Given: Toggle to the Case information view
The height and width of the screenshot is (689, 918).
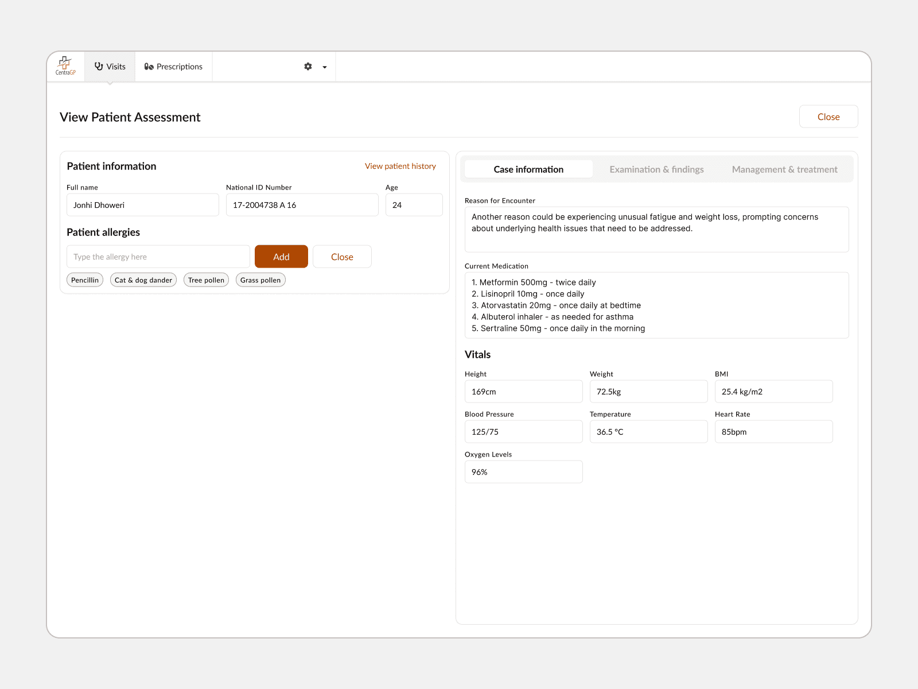Looking at the screenshot, I should (528, 169).
